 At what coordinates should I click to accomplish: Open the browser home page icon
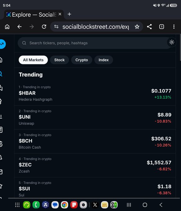tap(7, 27)
